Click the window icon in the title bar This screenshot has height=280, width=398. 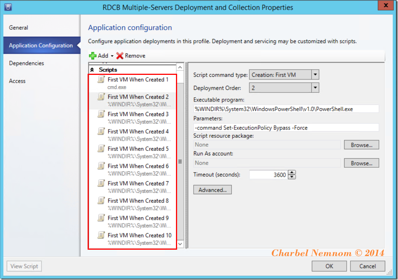8,7
